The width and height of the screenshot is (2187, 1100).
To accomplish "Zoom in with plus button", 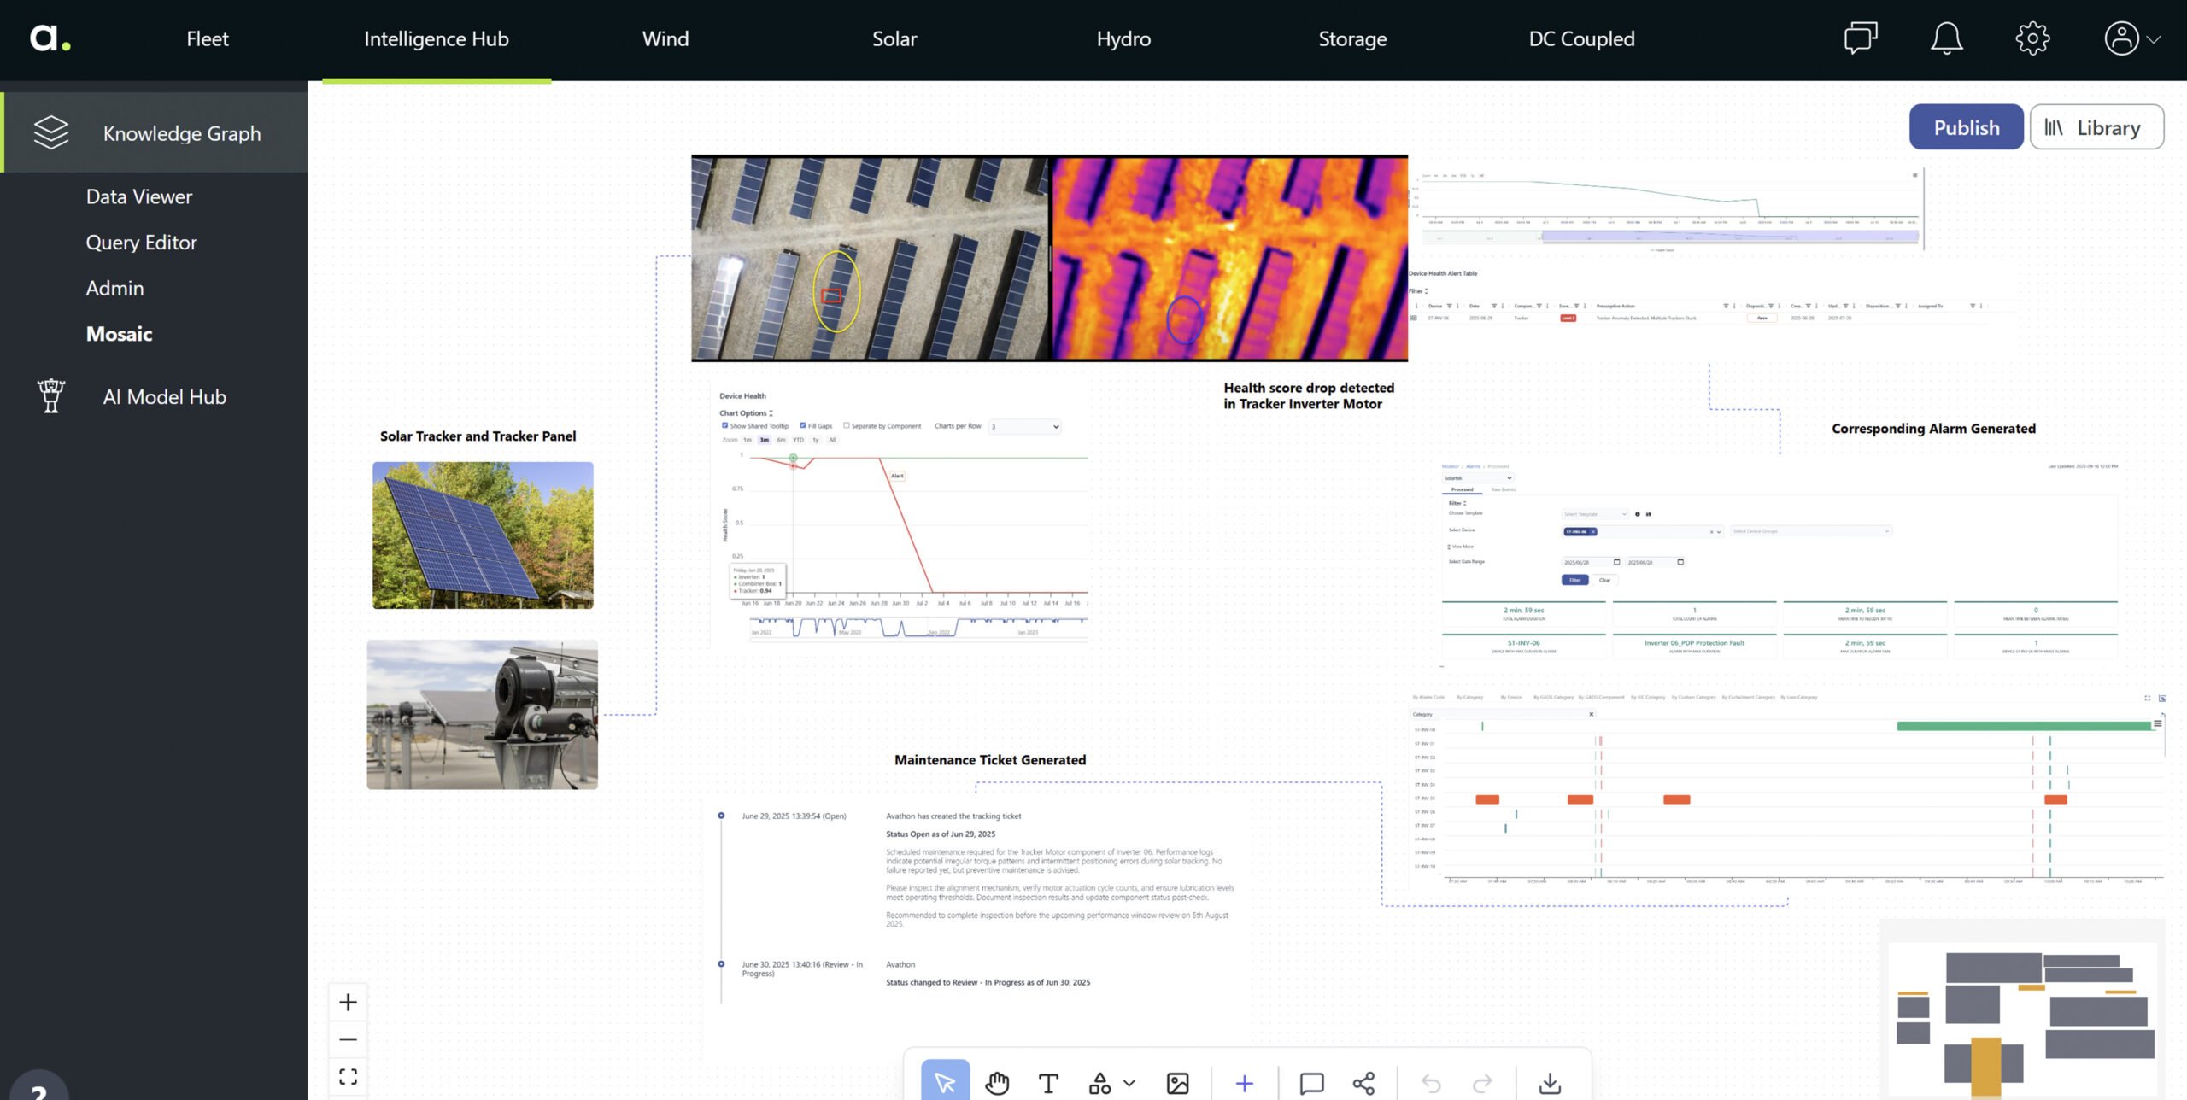I will [x=348, y=1002].
